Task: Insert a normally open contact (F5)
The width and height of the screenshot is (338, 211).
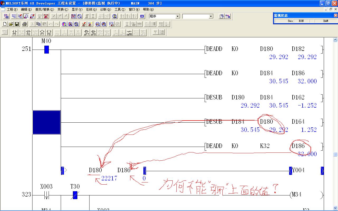Action: [14, 32]
